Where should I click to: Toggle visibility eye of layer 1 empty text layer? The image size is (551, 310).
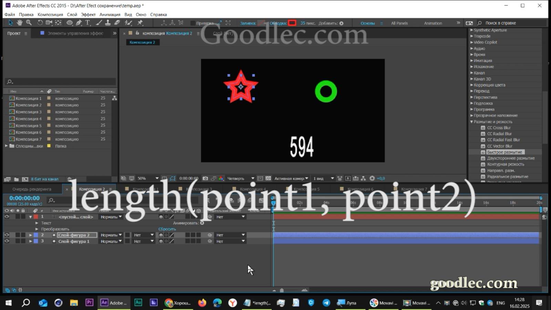tap(7, 217)
